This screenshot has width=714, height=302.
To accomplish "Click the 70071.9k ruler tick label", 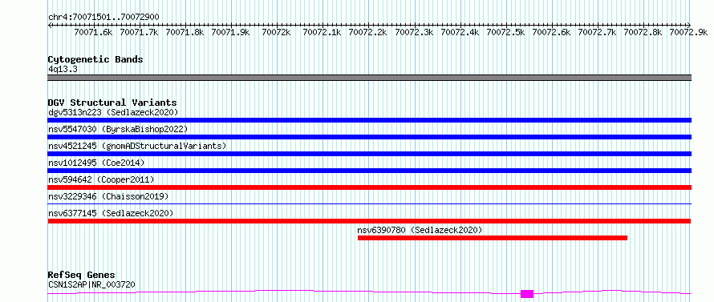I will coord(231,32).
